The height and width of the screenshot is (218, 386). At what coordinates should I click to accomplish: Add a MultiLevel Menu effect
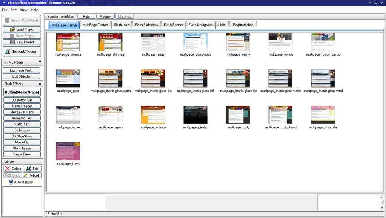pos(22,112)
